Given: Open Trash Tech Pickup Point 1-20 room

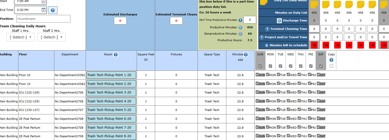Looking at the screenshot, I should tap(111, 75).
